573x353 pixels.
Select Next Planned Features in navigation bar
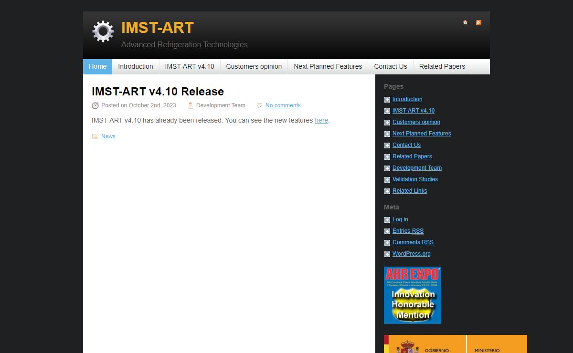pos(328,67)
